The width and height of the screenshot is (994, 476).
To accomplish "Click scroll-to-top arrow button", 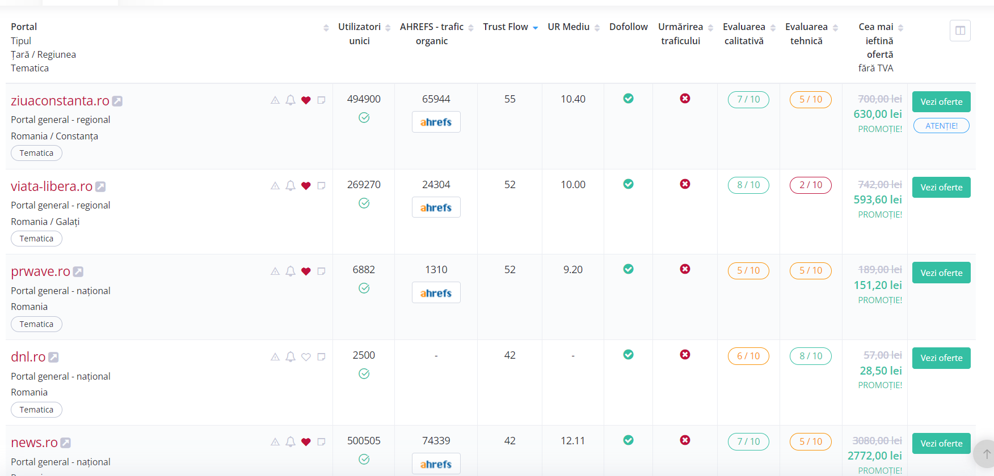I will [x=986, y=454].
